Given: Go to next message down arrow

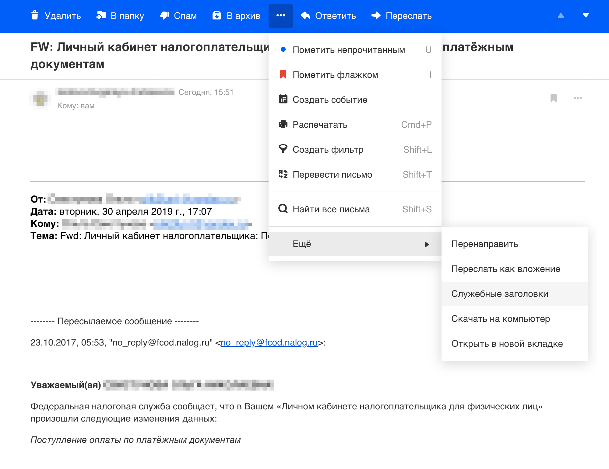Looking at the screenshot, I should [x=586, y=15].
